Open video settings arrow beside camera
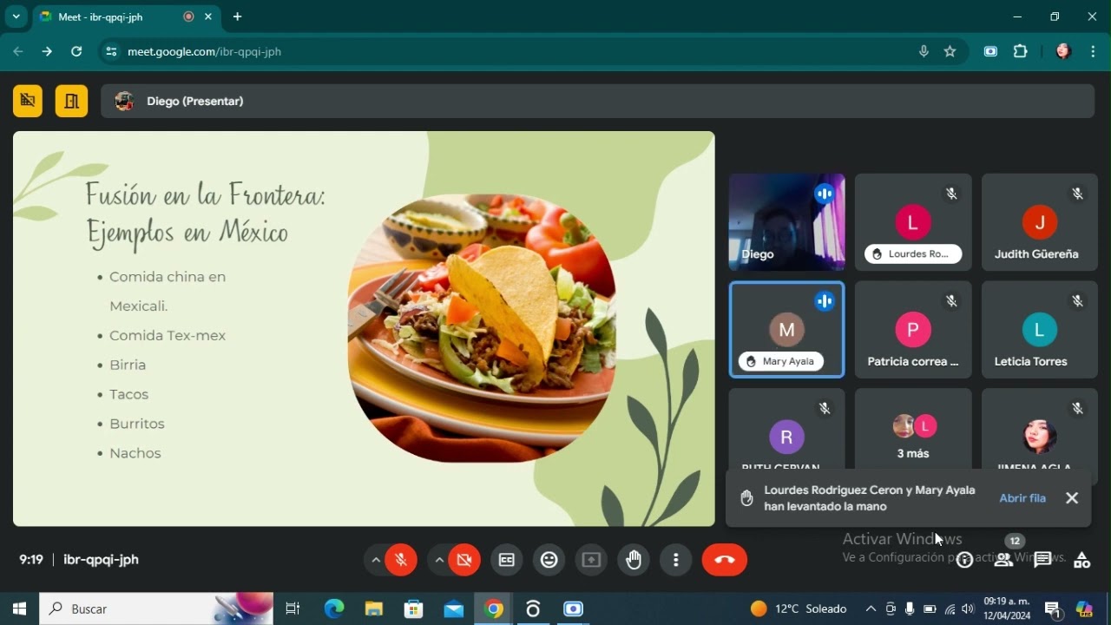 (439, 560)
